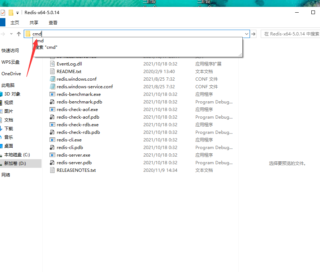
Task: Click the 应用程序扩展 type of EventLog.dll
Action: click(208, 64)
